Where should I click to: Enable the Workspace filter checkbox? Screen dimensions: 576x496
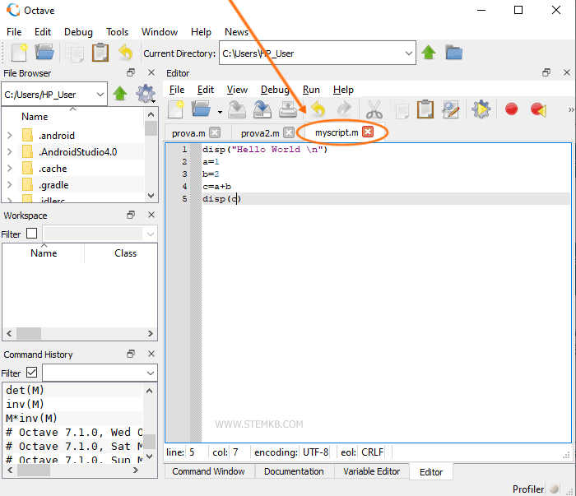point(32,234)
